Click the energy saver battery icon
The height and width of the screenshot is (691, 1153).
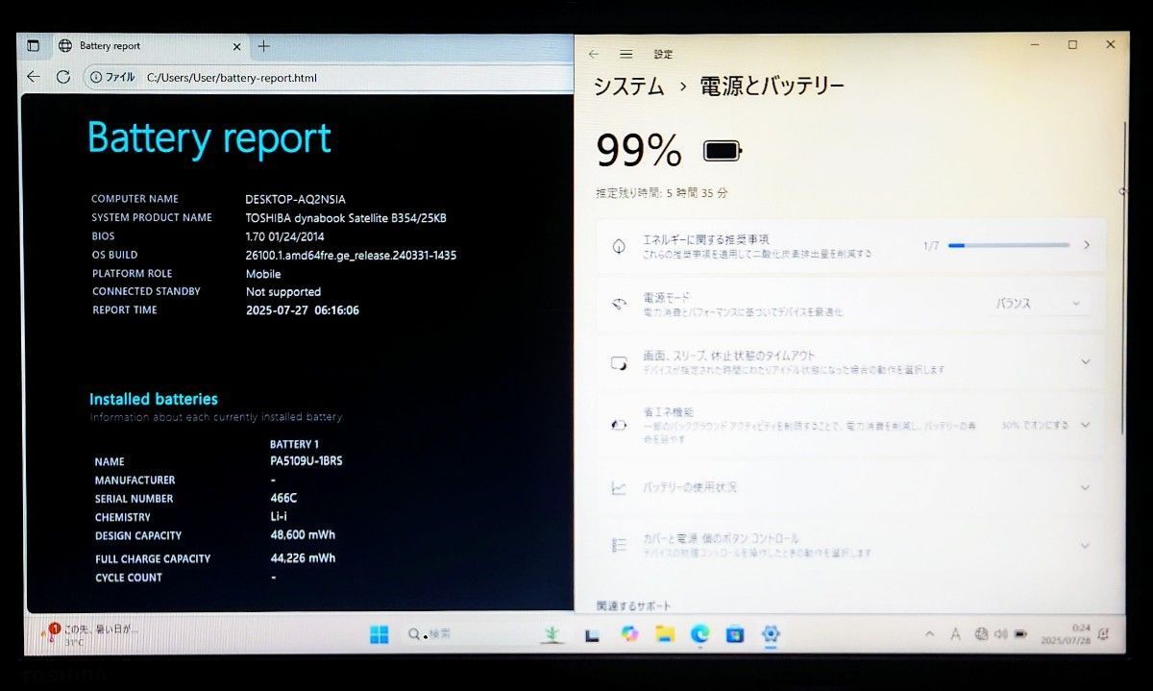(619, 425)
